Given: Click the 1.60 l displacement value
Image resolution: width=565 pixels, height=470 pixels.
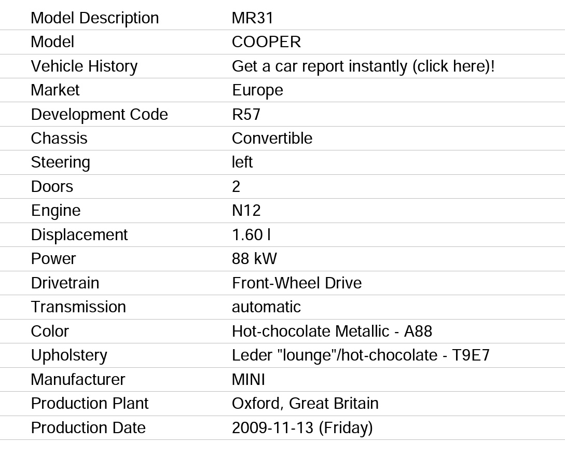Looking at the screenshot, I should (x=251, y=235).
